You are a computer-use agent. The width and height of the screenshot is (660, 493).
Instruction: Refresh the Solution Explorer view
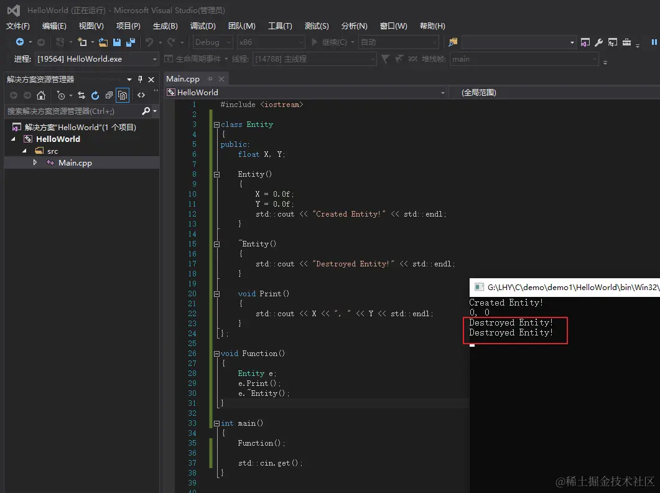[95, 95]
